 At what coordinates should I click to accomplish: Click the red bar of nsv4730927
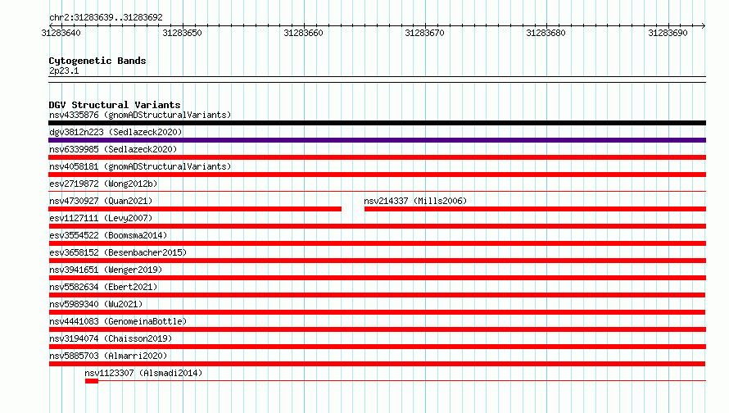195,209
